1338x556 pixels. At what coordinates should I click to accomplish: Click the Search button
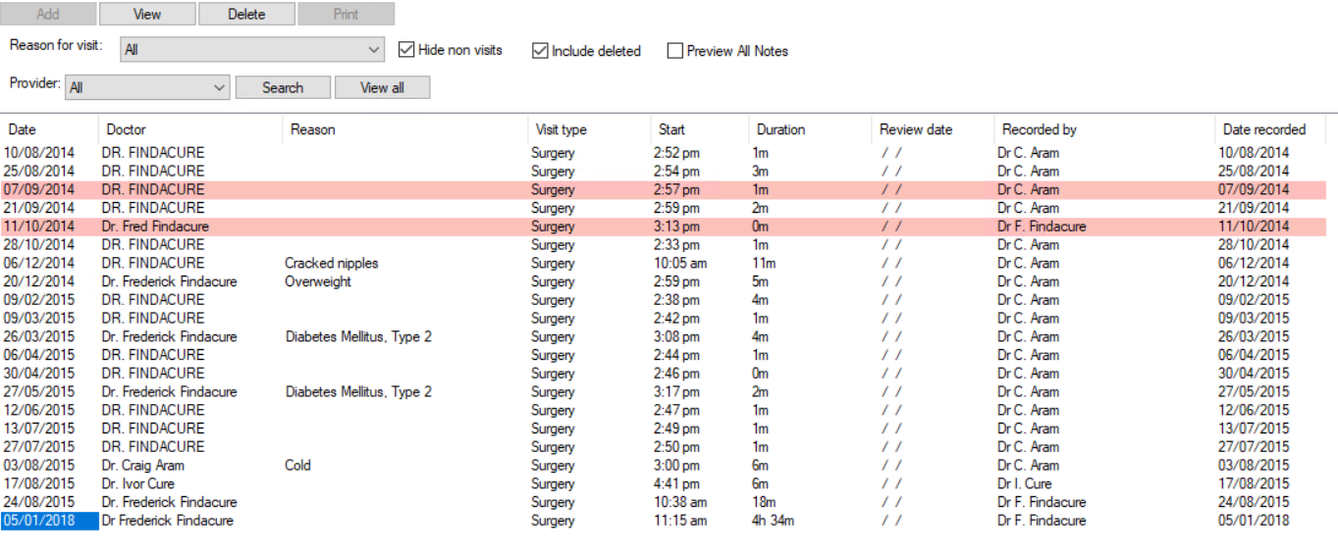[283, 87]
